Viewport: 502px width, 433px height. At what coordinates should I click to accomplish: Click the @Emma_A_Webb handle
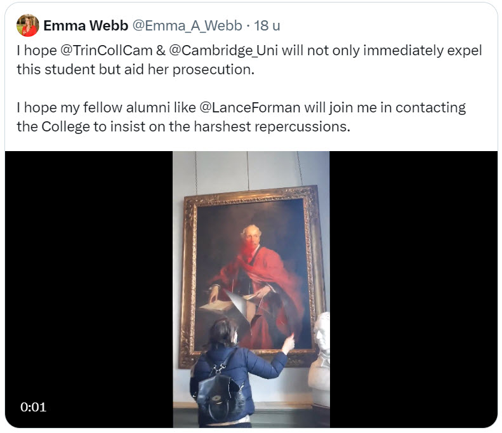coord(187,25)
